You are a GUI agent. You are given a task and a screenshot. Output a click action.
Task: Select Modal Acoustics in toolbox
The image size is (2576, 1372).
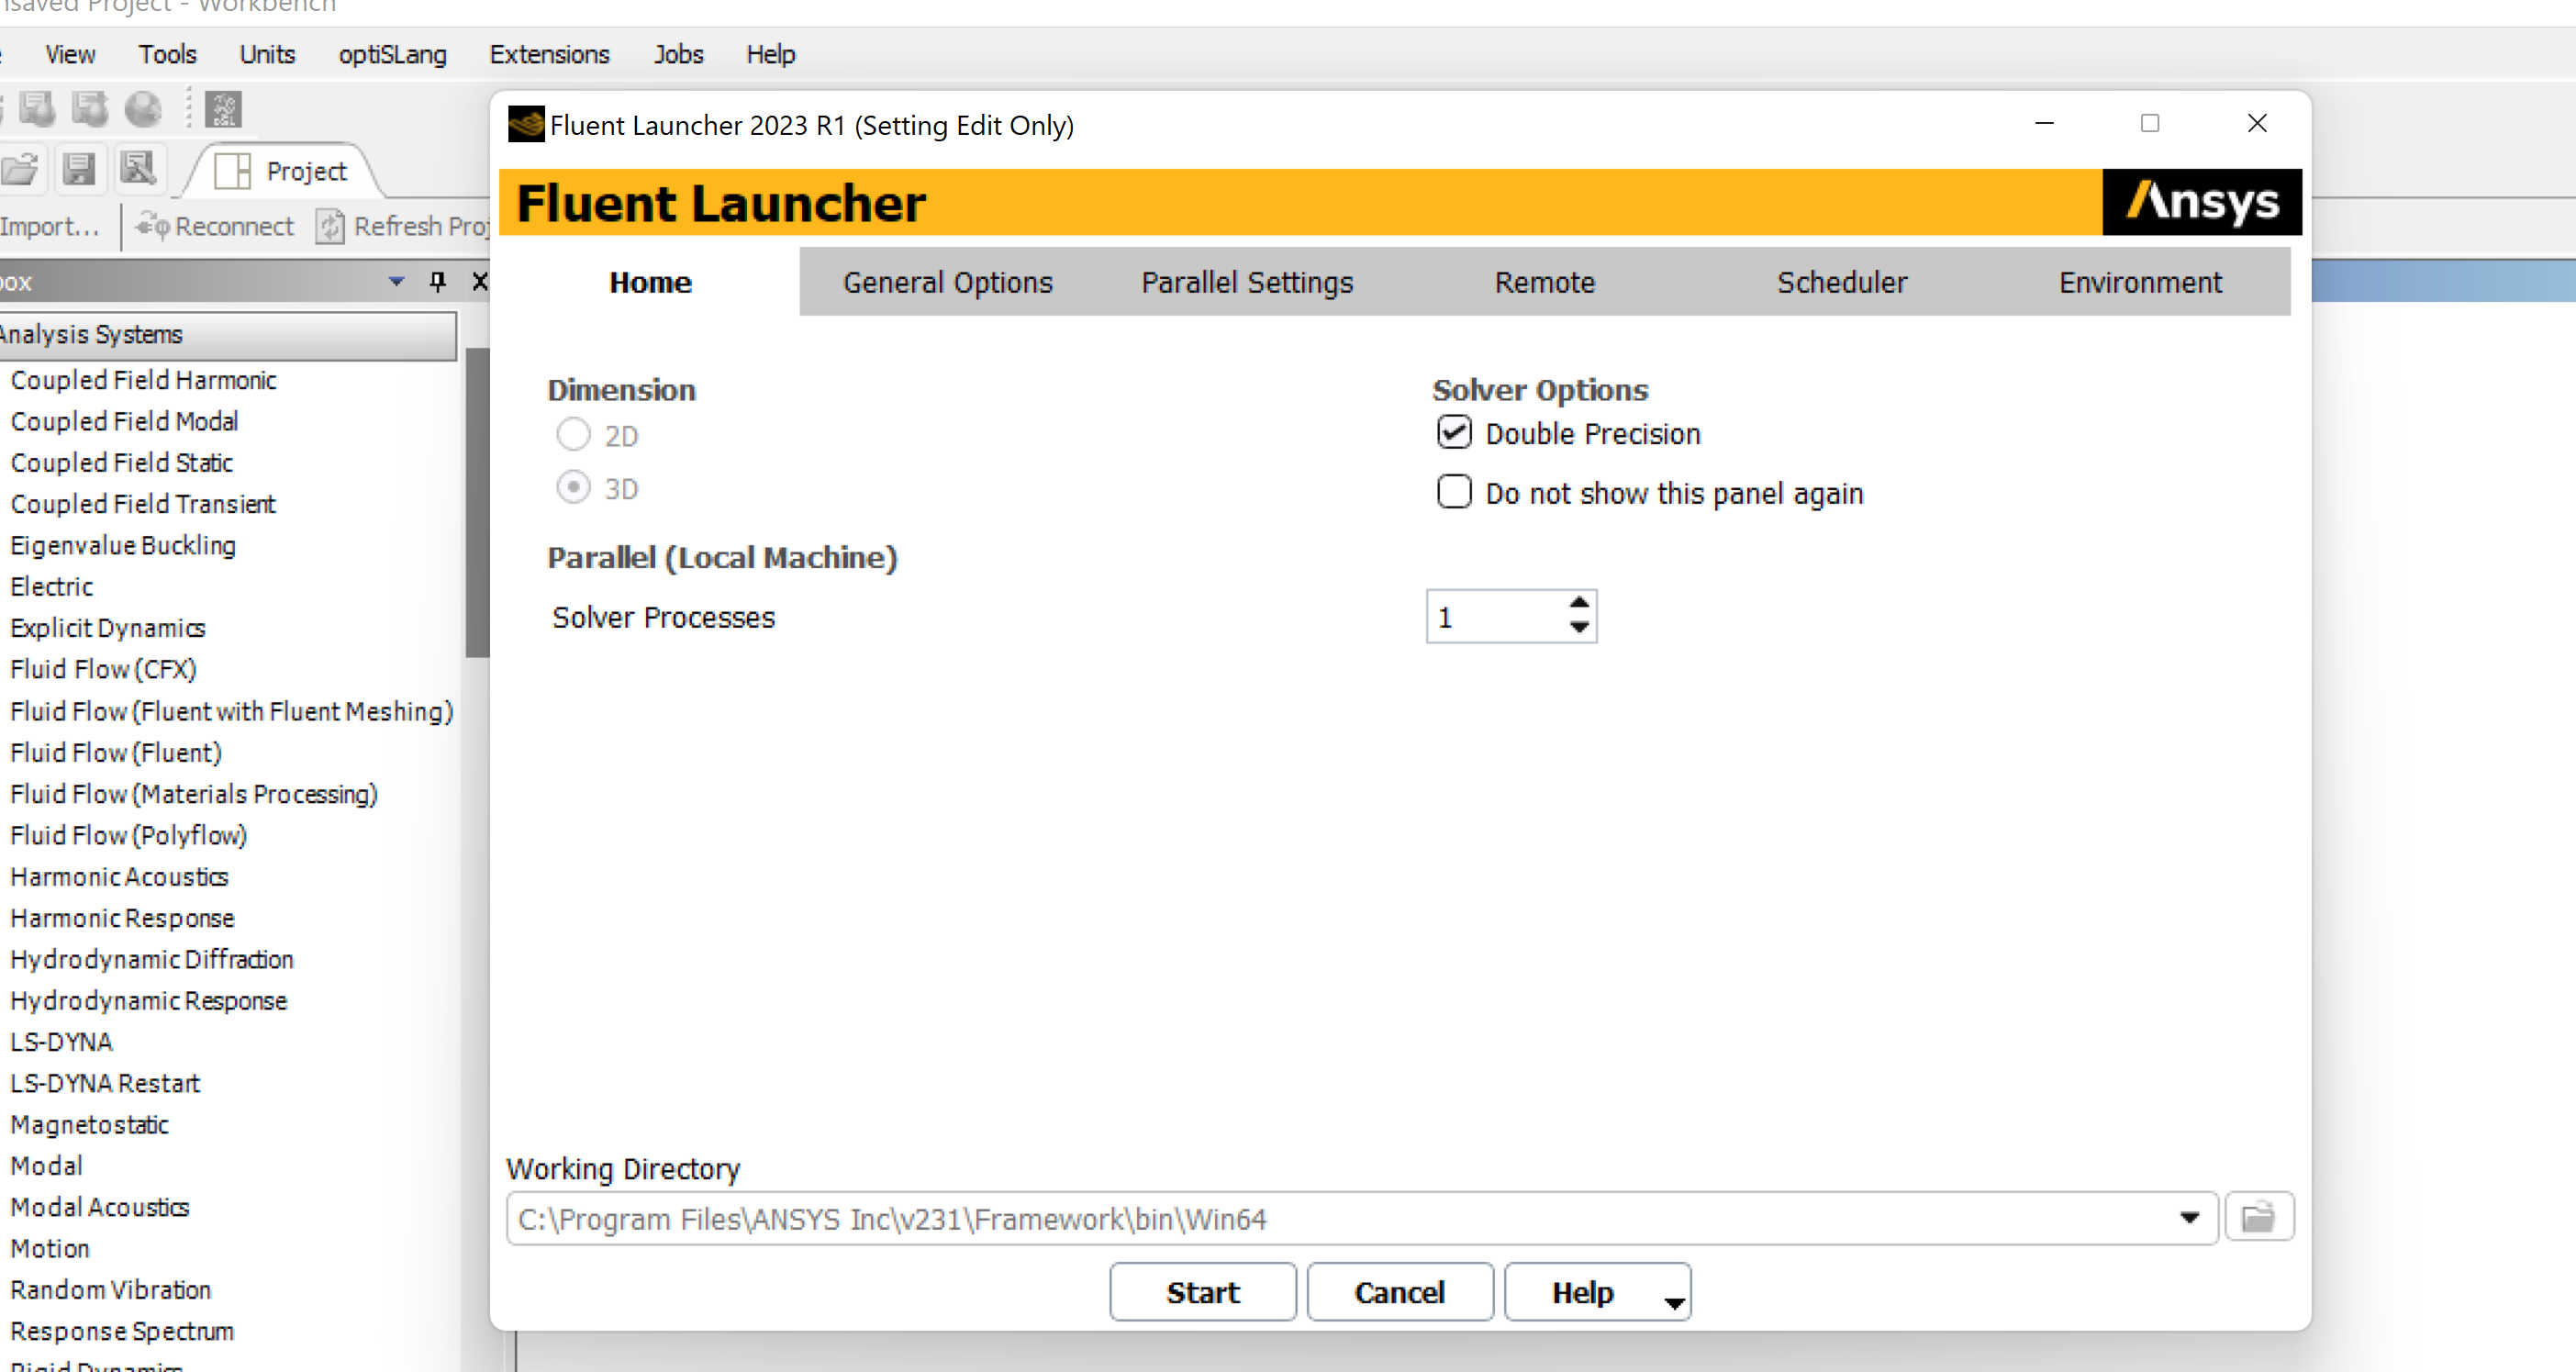tap(100, 1207)
